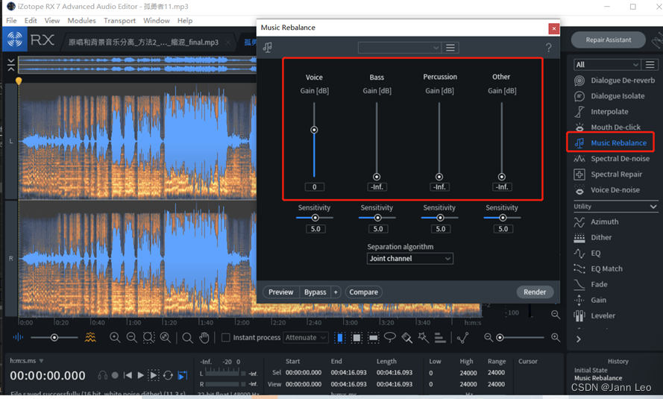
Task: Click the plus button beside Bypass
Action: (x=336, y=292)
